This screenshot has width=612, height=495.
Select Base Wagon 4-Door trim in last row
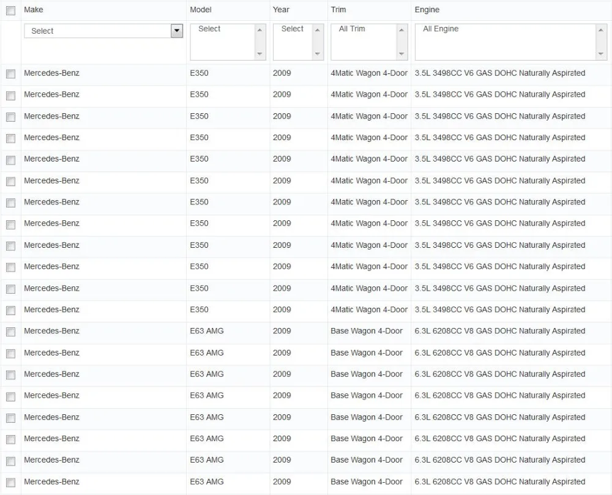[x=367, y=482]
